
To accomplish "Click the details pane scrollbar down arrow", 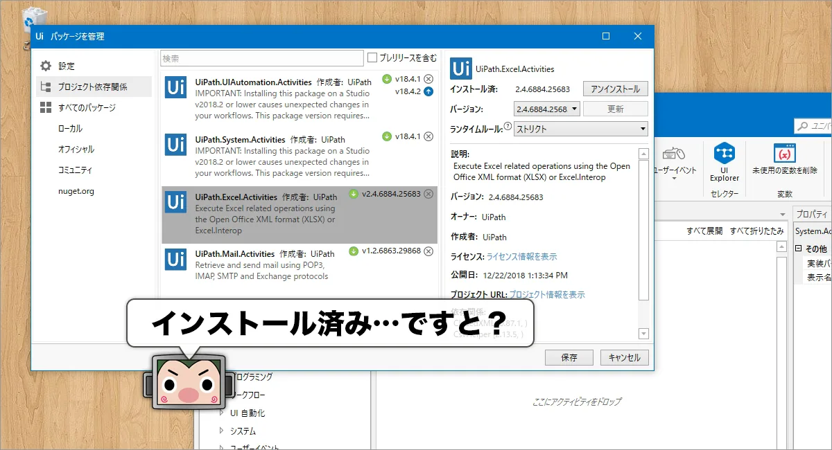I will [643, 334].
